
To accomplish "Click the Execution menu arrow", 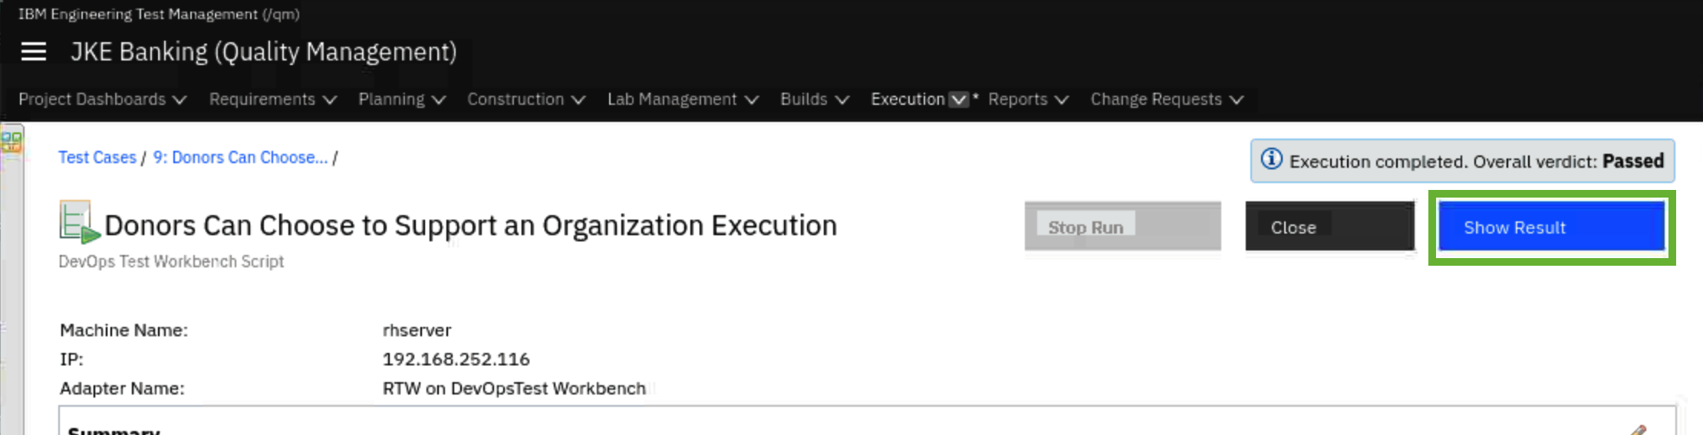I will 958,100.
